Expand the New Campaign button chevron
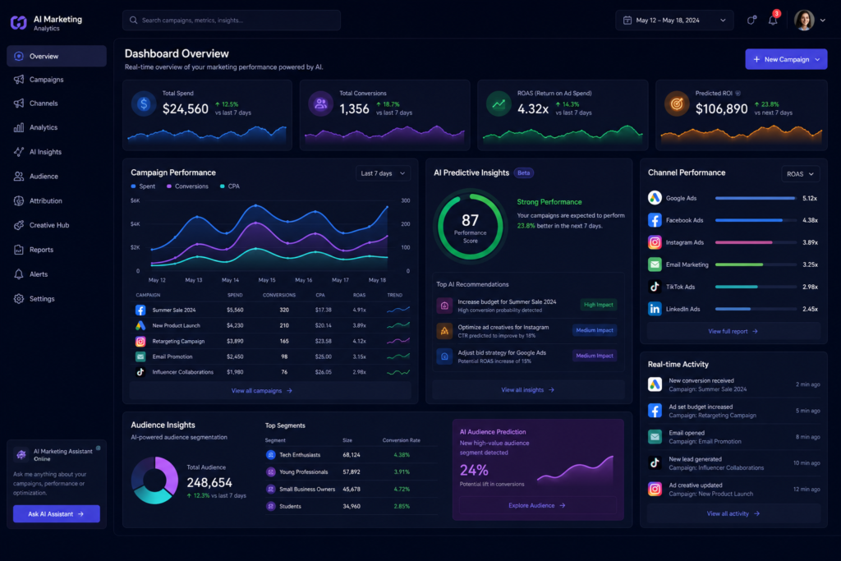Viewport: 841px width, 561px height. 817,59
